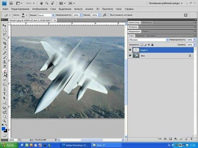Close the document tab
Image resolution: width=198 pixels, height=148 pixels.
(x=55, y=20)
